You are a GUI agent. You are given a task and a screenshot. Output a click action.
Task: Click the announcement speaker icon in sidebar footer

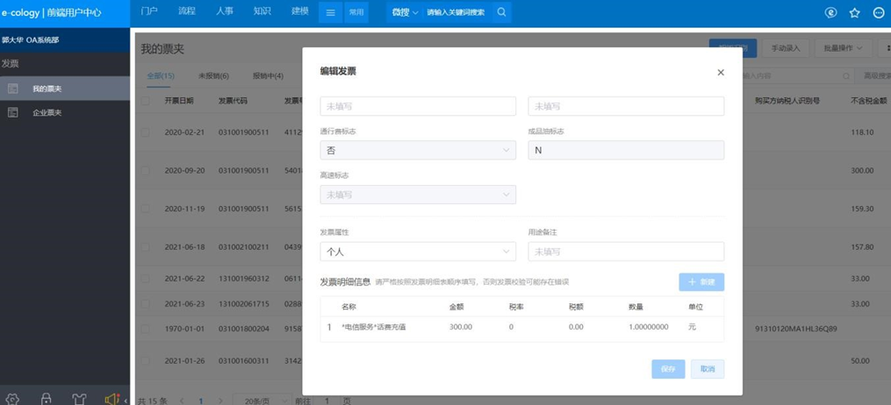point(112,399)
